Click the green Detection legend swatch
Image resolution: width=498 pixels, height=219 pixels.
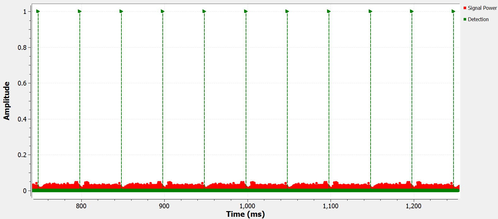click(465, 19)
